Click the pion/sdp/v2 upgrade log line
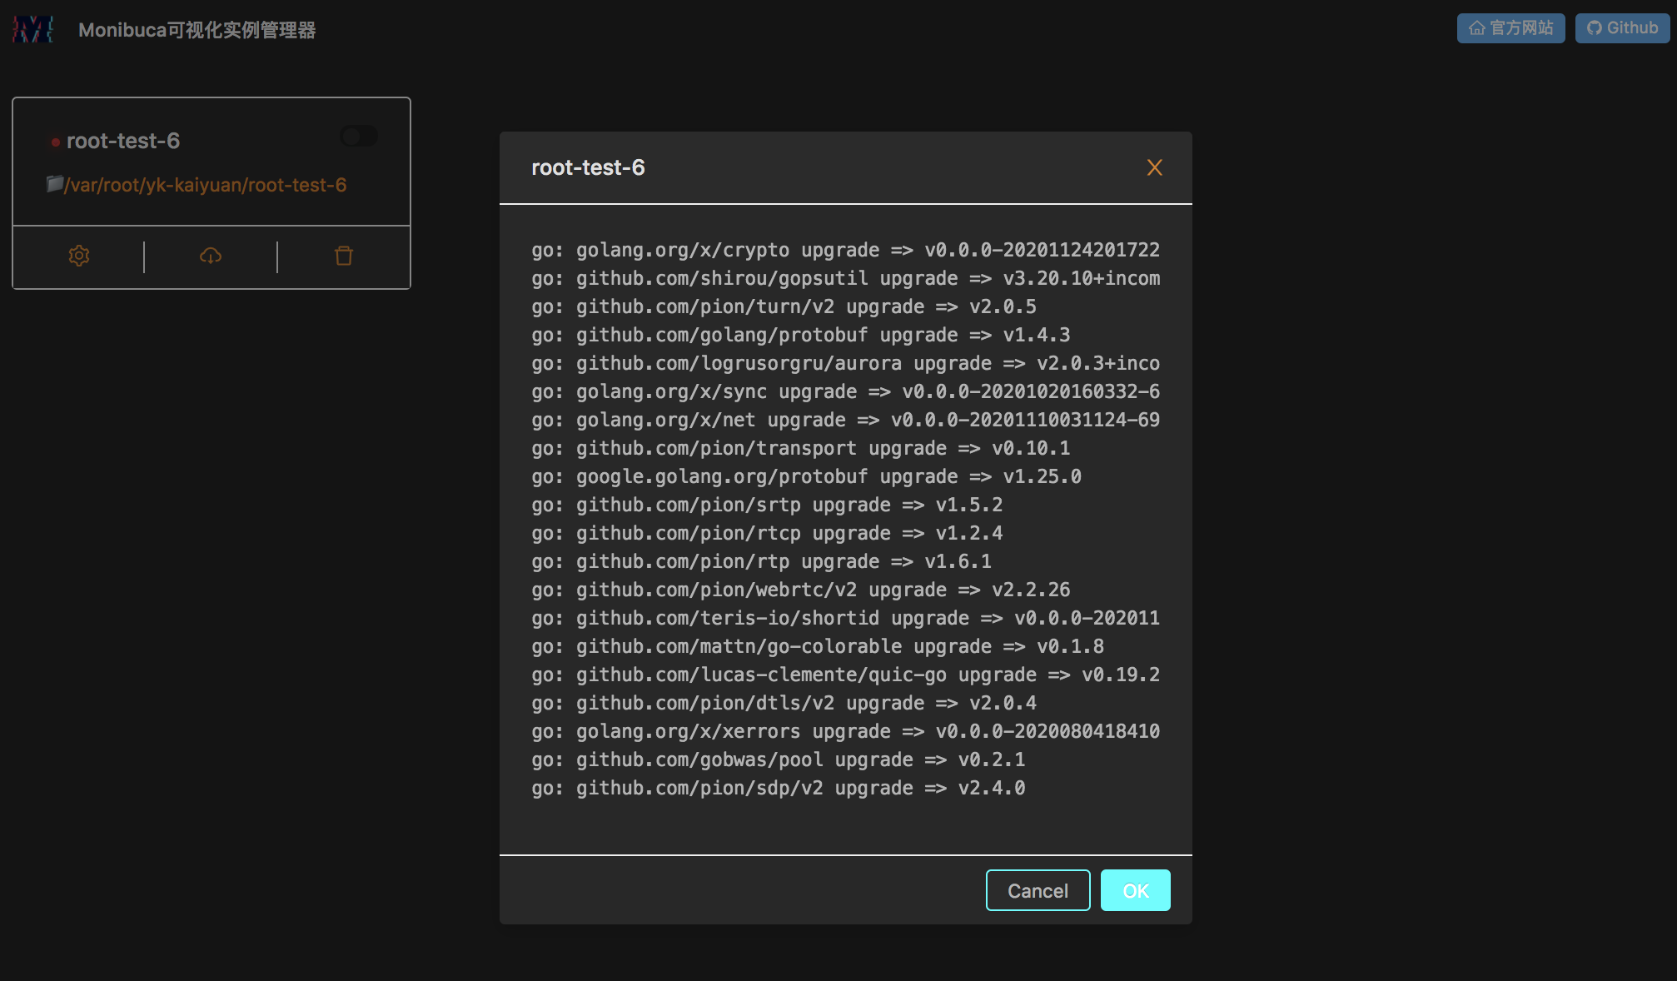 click(x=778, y=788)
